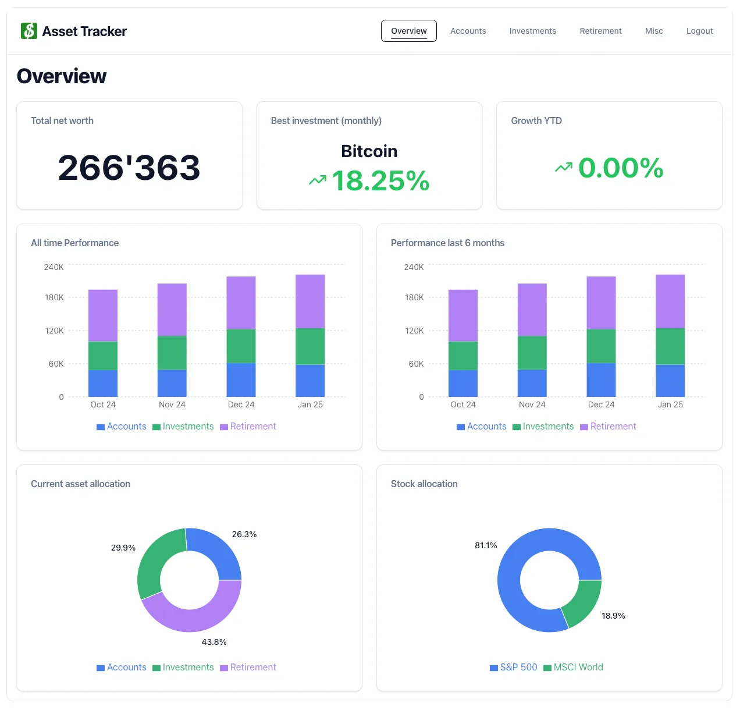This screenshot has height=710, width=740.
Task: Click the purple Retirement color swatch in allocation legend
Action: (x=223, y=668)
